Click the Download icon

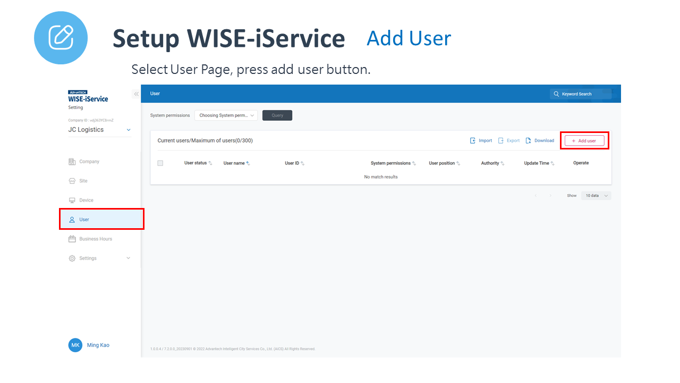tap(529, 141)
